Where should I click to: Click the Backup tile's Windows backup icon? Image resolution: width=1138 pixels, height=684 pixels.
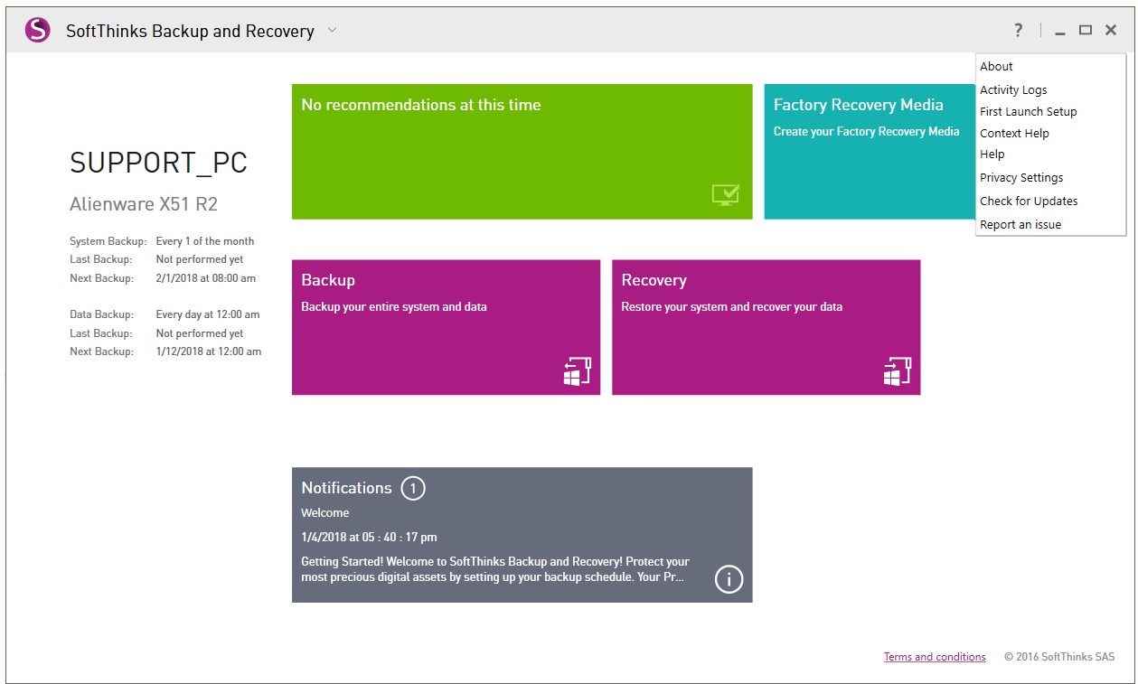point(577,371)
